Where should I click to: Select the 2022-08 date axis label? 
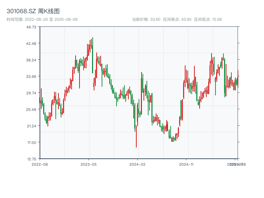(40, 164)
